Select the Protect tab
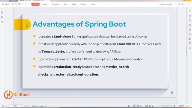Viewport: 192px width, 108px height. point(83,4)
